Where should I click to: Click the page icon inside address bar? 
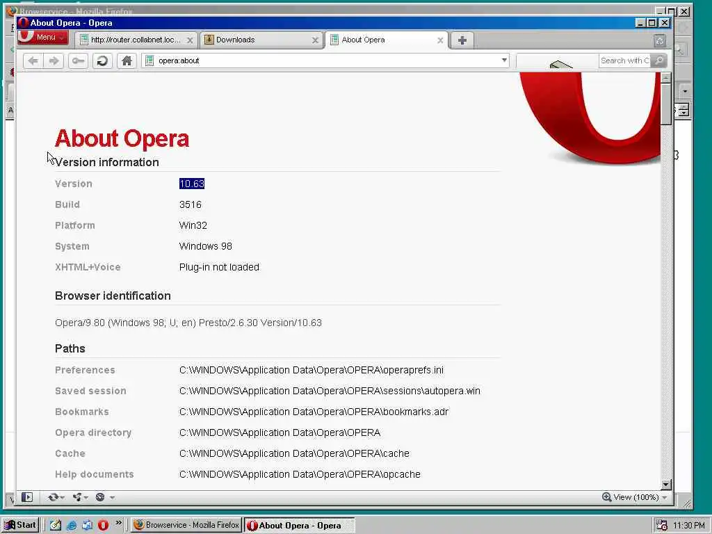[x=149, y=60]
